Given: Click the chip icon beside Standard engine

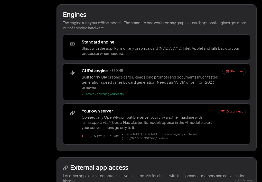Looking at the screenshot, I should point(72,44).
